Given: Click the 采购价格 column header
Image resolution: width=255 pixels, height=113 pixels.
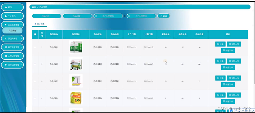Looking at the screenshot, I should (165, 34).
